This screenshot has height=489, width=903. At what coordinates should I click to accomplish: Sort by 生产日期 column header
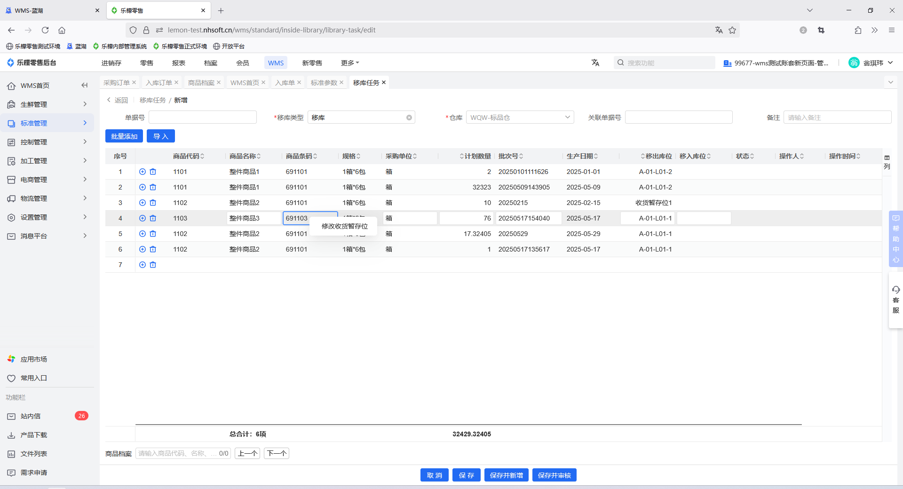pos(582,156)
